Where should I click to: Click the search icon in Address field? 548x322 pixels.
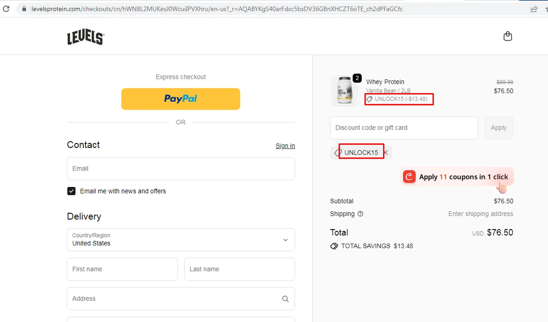285,299
